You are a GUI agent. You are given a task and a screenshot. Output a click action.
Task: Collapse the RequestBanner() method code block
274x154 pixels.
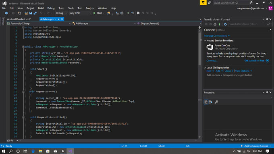23,92
